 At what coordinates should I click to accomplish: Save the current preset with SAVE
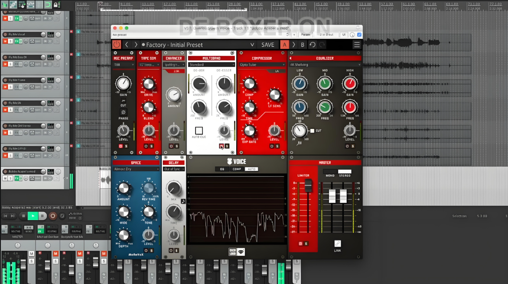tap(267, 45)
